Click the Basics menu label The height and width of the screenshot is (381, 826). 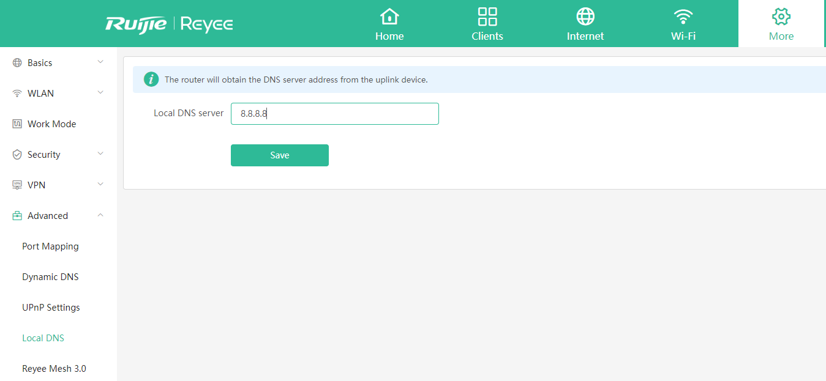(x=40, y=63)
